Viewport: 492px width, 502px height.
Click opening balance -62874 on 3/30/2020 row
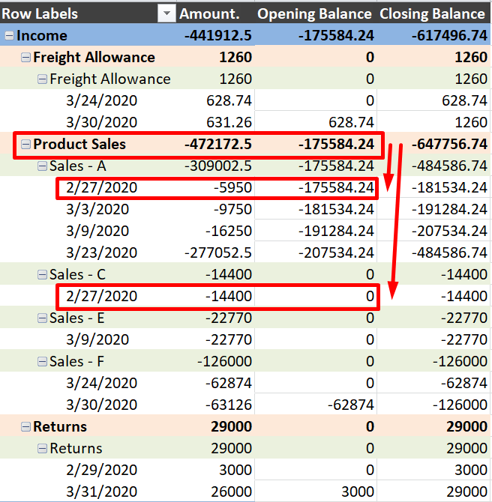[351, 405]
